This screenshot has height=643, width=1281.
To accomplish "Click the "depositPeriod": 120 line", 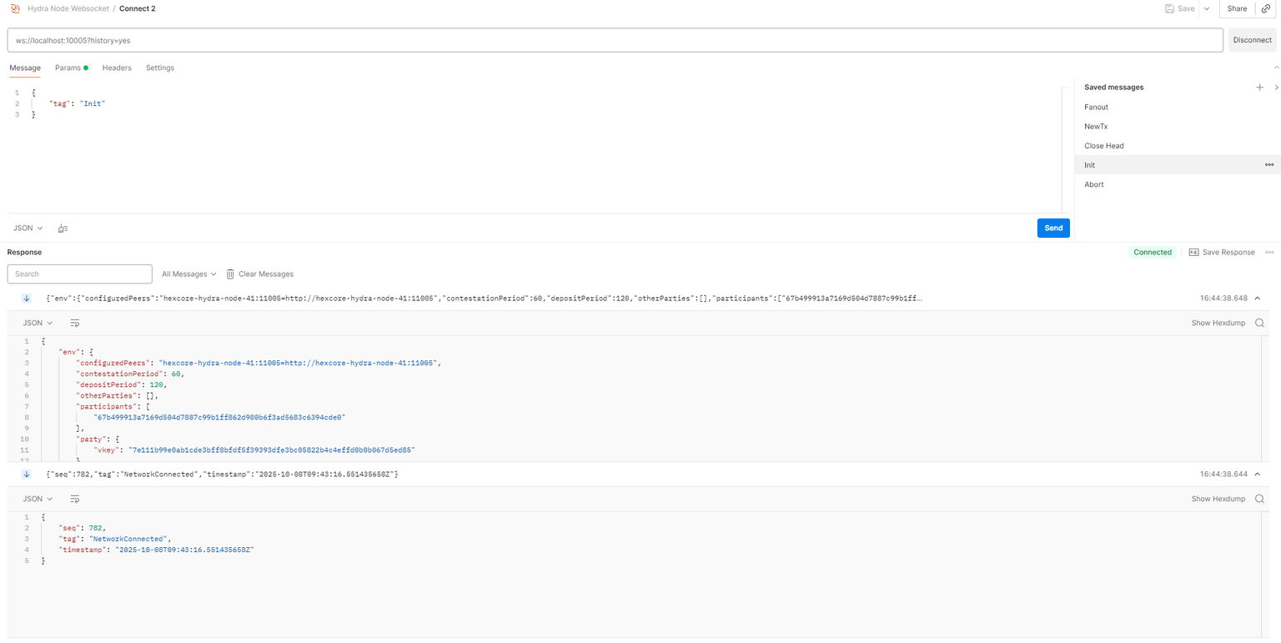I will click(x=121, y=384).
